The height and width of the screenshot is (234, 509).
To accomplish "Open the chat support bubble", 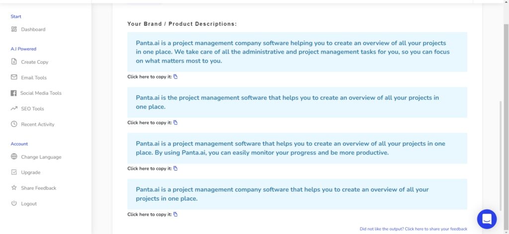I will coord(487,219).
